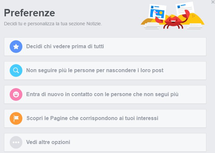
Task: Click the paper stack right of crab
Action: 195,26
